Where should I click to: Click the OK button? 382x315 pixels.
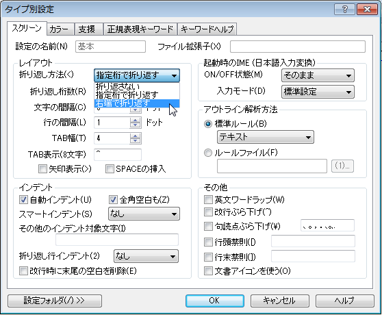click(x=215, y=301)
